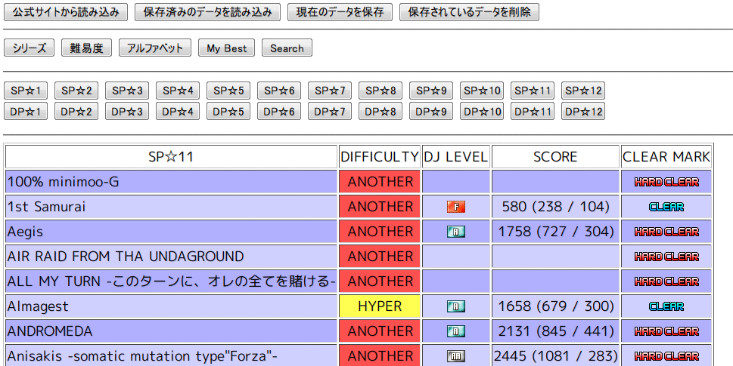733x366 pixels.
Task: Select the SP☆3 level button
Action: [127, 91]
